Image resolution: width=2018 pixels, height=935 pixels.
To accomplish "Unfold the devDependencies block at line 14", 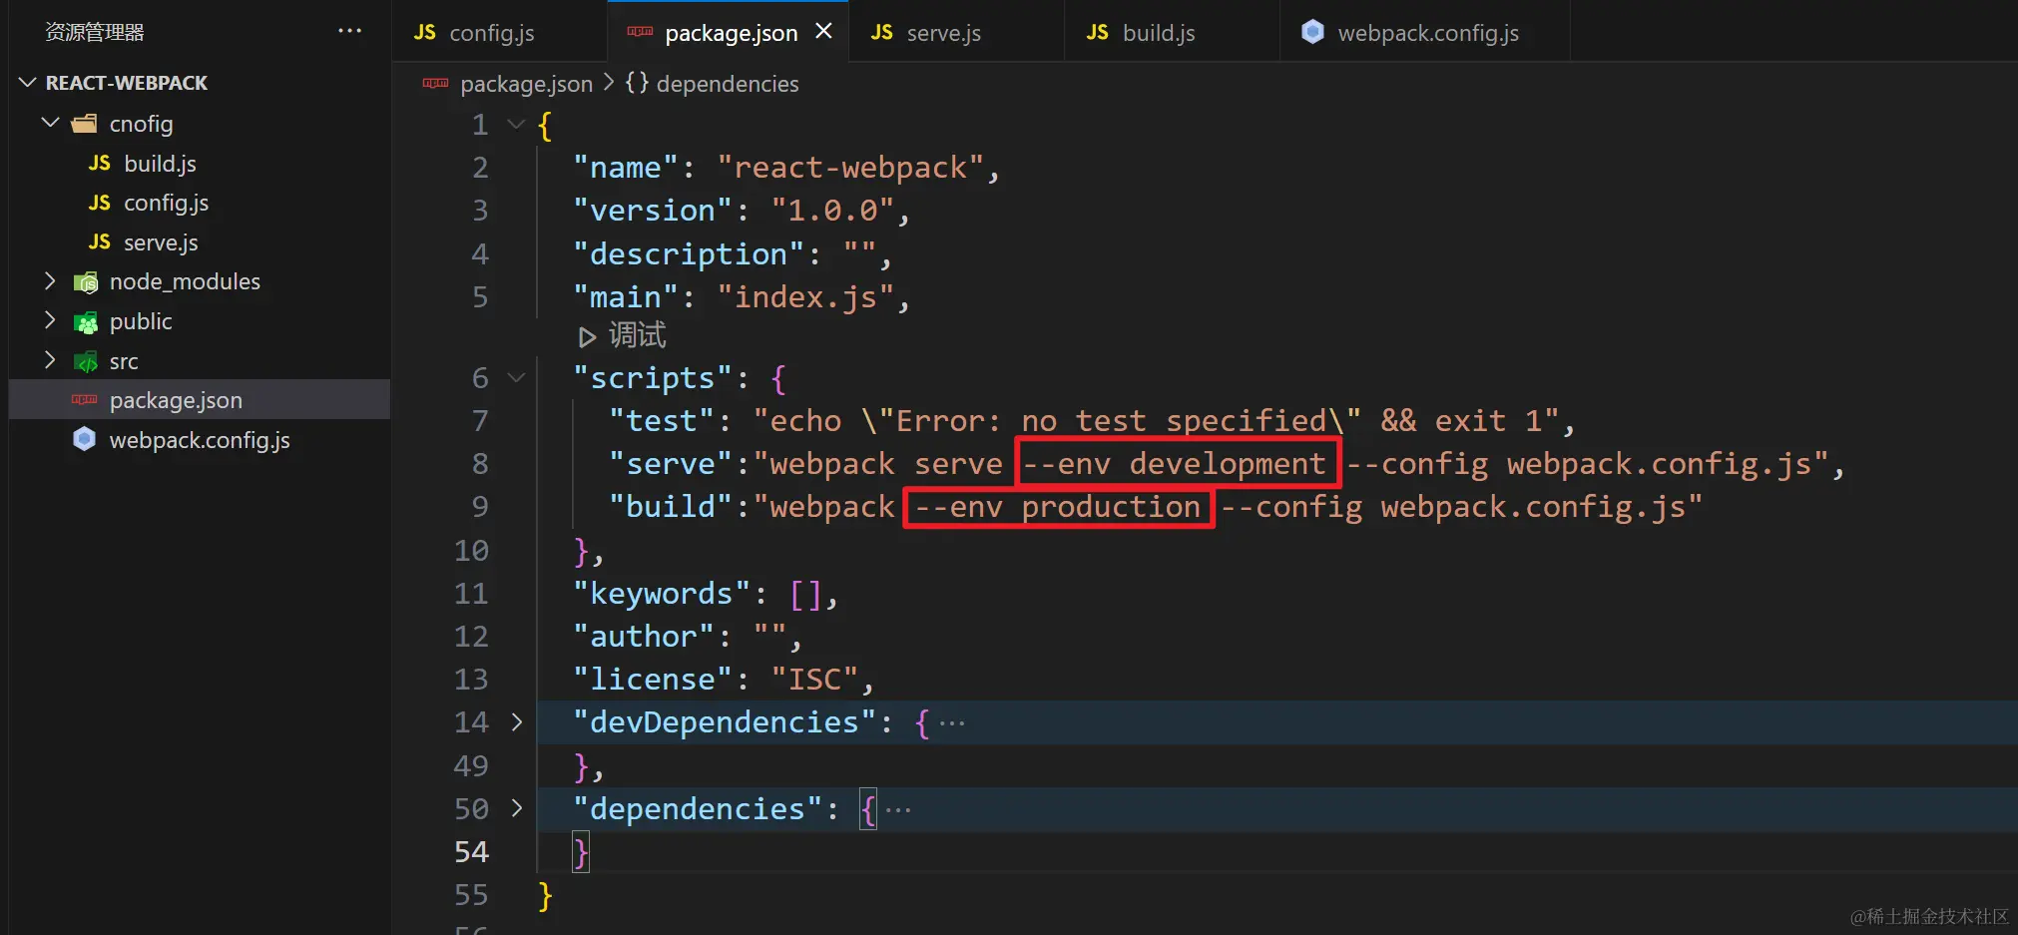I will [516, 721].
